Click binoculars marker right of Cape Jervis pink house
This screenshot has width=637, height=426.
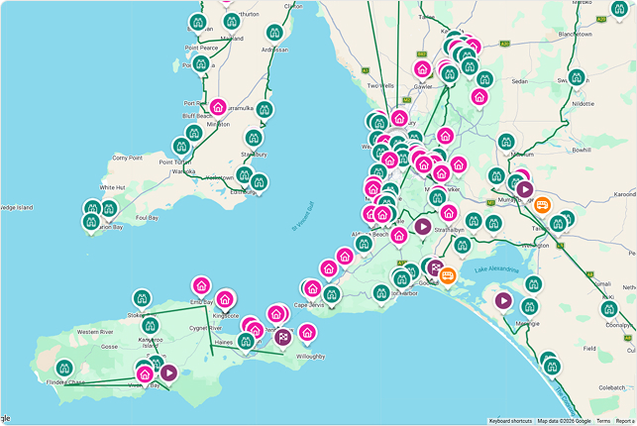[x=332, y=294]
